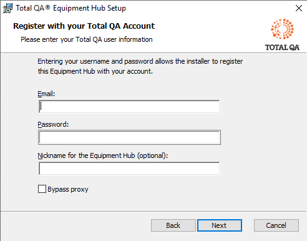The width and height of the screenshot is (307, 241).
Task: Click the "Email:" field label
Action: (46, 94)
